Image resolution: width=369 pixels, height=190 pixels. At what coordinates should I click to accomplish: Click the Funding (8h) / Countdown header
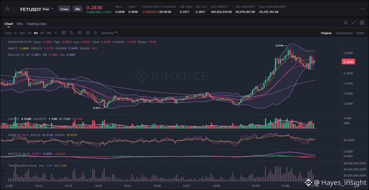(x=159, y=7)
